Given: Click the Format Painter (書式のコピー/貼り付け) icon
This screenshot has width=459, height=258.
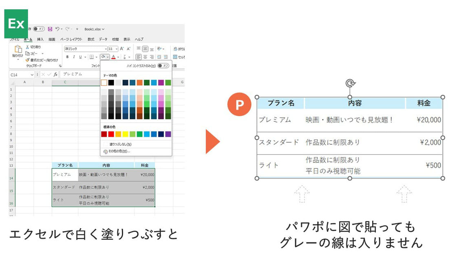Looking at the screenshot, I should (28, 60).
